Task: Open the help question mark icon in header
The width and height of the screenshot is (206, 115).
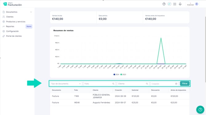Action: pyautogui.click(x=164, y=4)
